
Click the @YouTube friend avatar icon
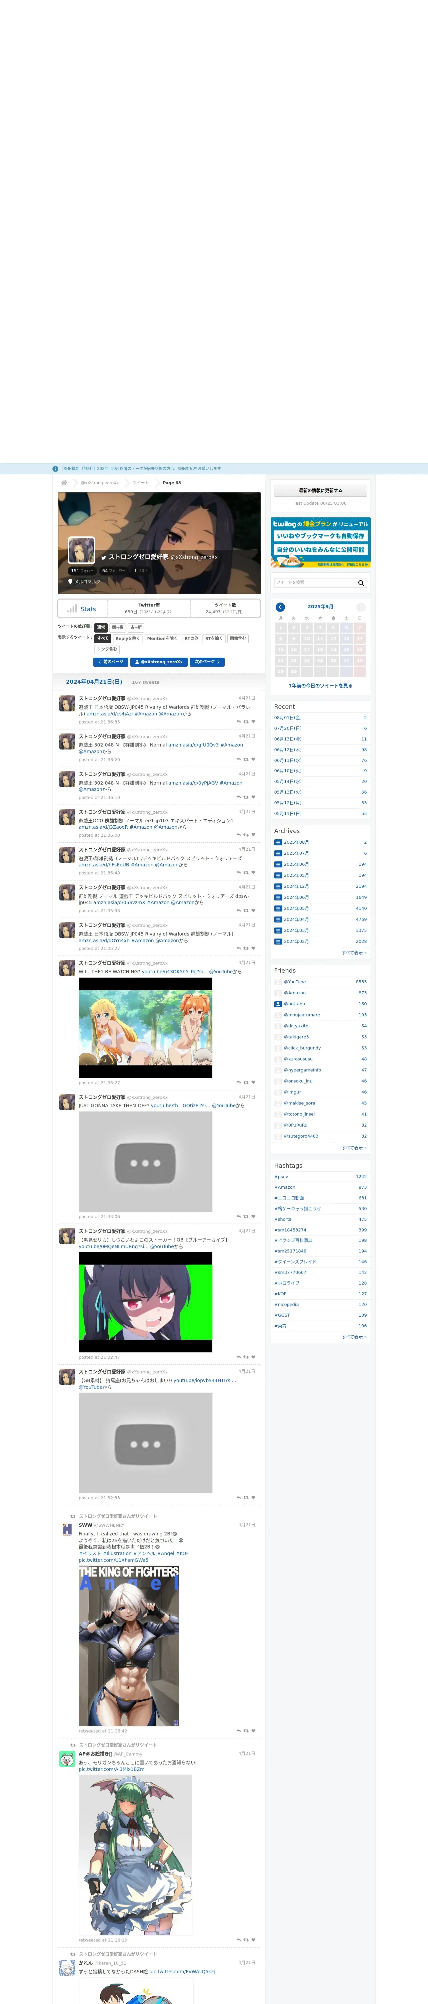tap(278, 982)
